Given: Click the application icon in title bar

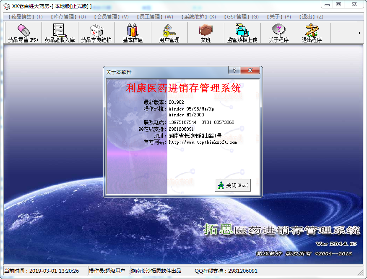Looking at the screenshot, I should pos(7,6).
